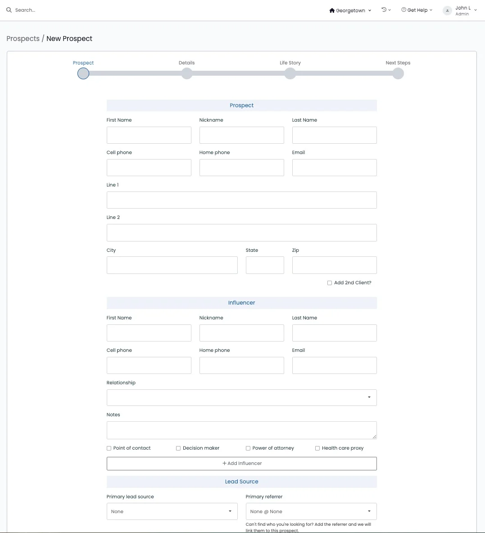This screenshot has height=533, width=485.
Task: Focus Prospect First Name field
Action: point(149,135)
